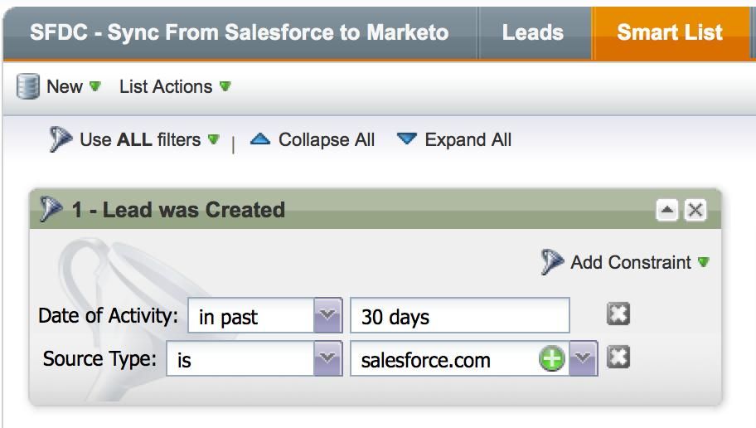Image resolution: width=756 pixels, height=428 pixels.
Task: Switch to the Leads tab
Action: 532,33
